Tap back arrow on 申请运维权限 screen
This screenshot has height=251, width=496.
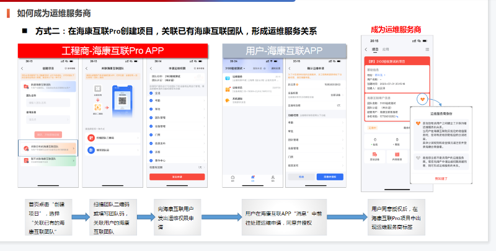151,68
